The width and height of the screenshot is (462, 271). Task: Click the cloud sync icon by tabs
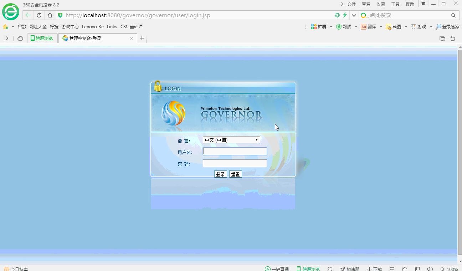(20, 39)
